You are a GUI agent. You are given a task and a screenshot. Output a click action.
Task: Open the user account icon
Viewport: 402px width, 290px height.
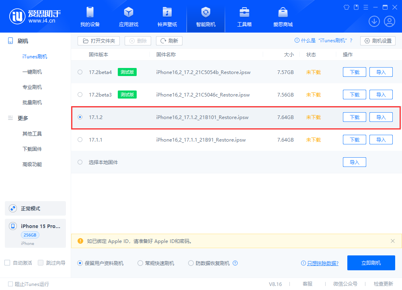point(389,21)
